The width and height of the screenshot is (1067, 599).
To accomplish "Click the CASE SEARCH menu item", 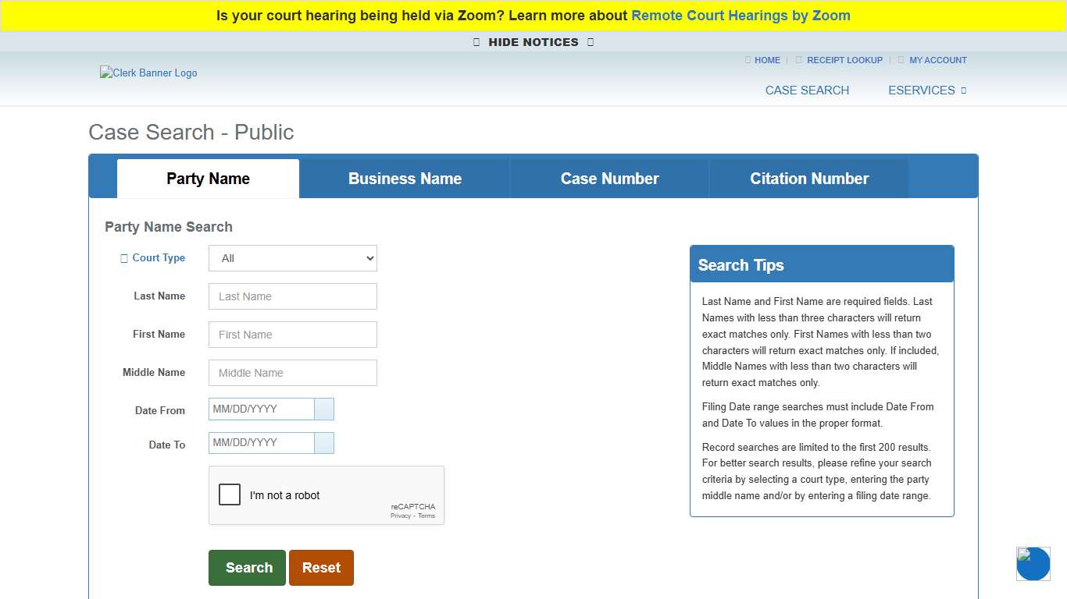I will 807,90.
